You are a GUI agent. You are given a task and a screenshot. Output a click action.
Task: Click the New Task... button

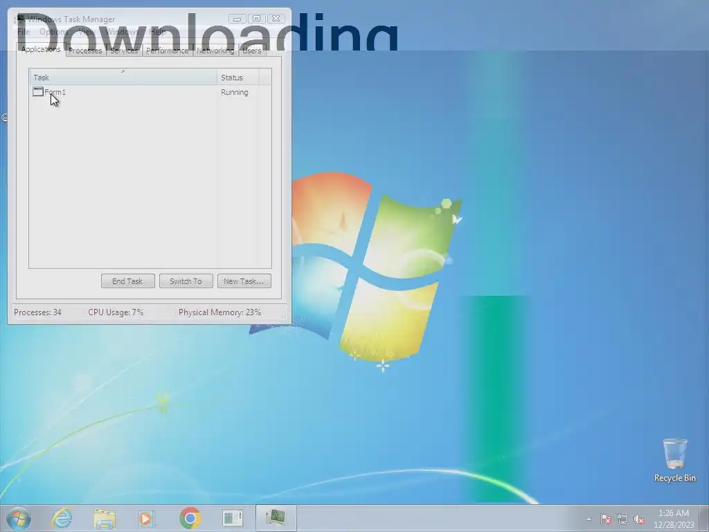[x=244, y=281]
